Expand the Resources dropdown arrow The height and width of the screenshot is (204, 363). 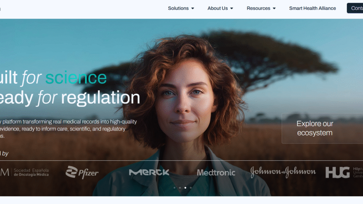(274, 8)
